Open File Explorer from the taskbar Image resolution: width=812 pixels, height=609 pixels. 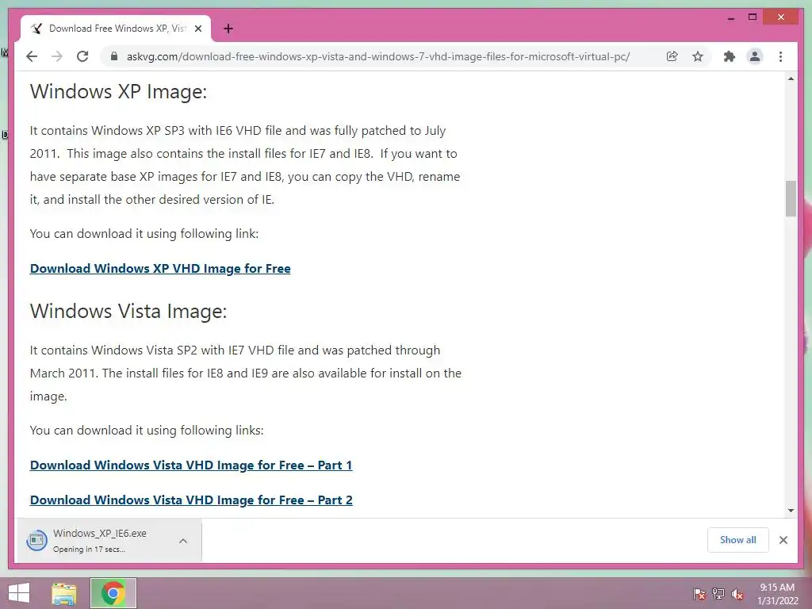(x=64, y=593)
